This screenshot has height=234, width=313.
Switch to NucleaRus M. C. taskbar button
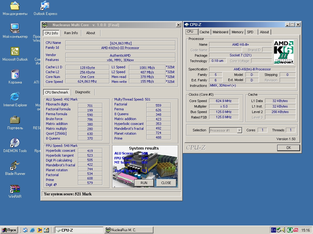click(129, 230)
